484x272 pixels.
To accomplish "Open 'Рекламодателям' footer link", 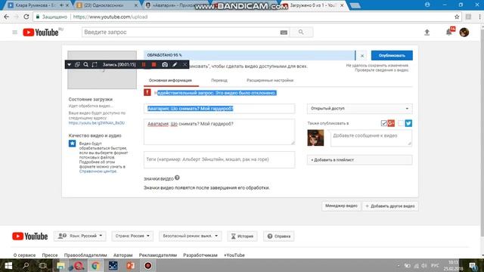I will pos(158,255).
